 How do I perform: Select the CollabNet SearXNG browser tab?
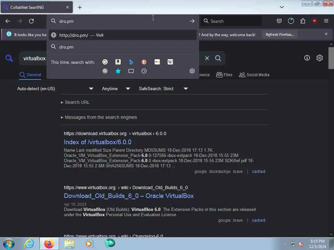[37, 7]
